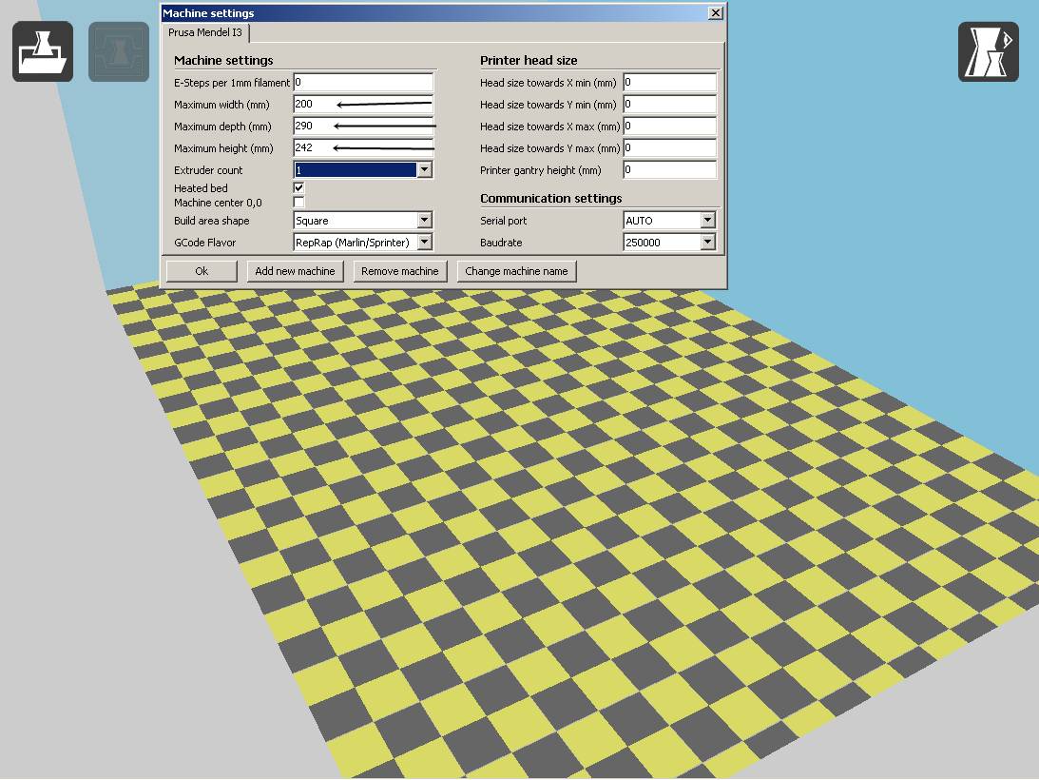Click the E-Steps per 1mm filament field
The image size is (1039, 780).
pyautogui.click(x=362, y=83)
